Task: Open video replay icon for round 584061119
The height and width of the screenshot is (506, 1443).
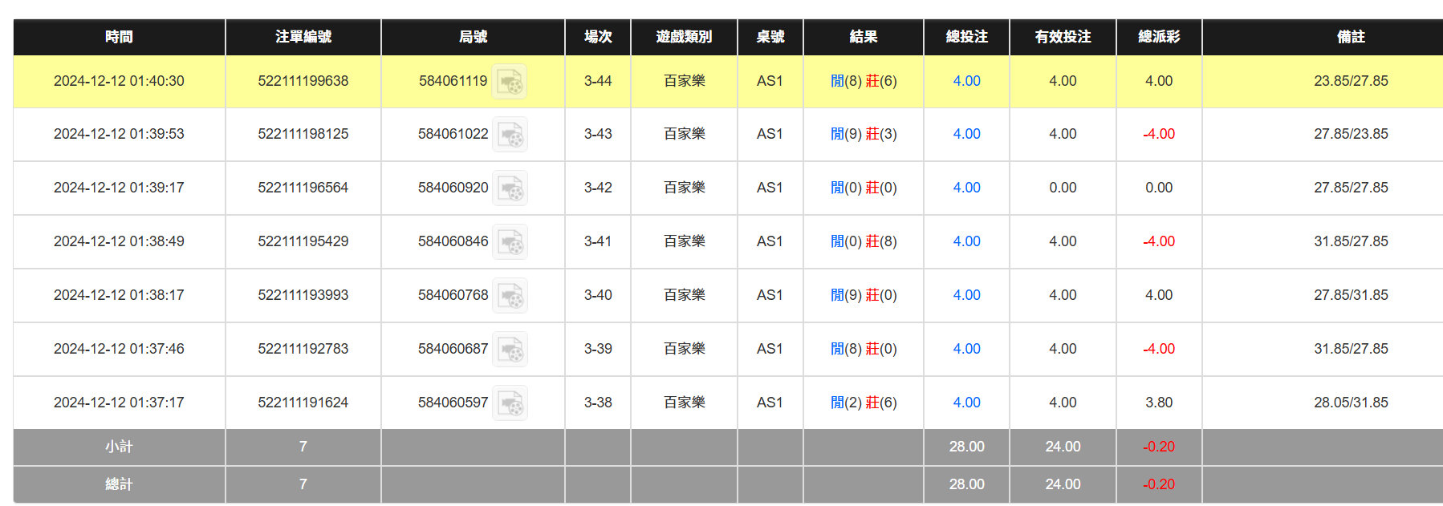Action: point(509,82)
